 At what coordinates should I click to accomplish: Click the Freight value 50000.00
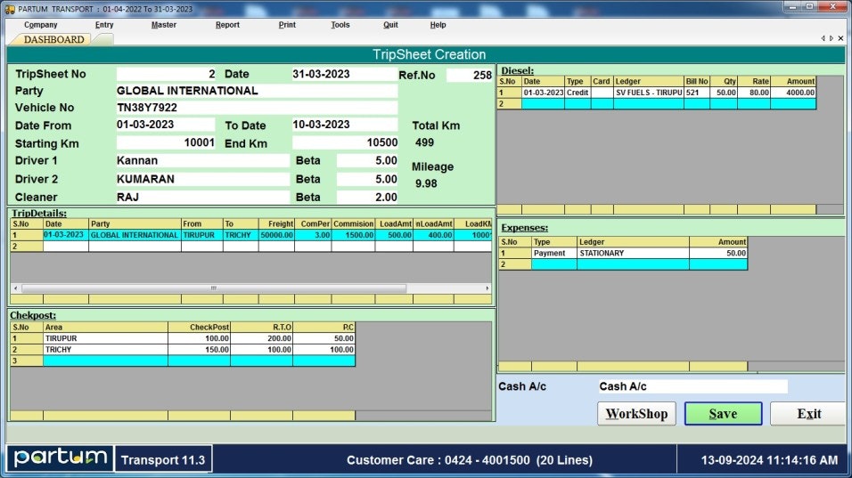coord(276,235)
